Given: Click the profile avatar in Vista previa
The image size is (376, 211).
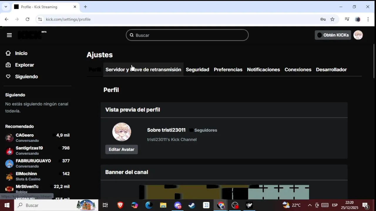Looking at the screenshot, I should click(122, 132).
